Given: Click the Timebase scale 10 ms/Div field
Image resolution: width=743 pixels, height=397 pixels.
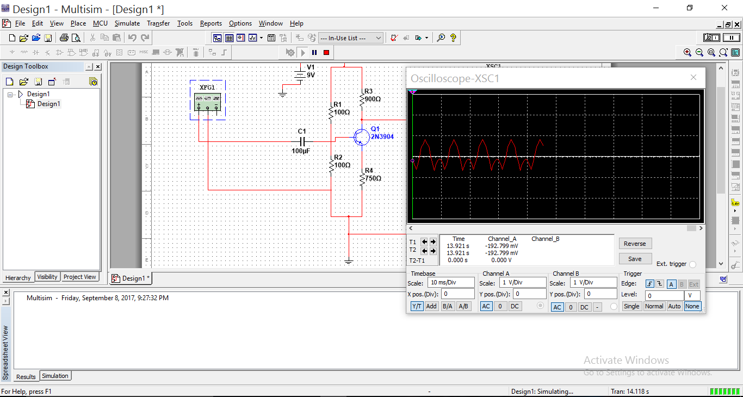Looking at the screenshot, I should pyautogui.click(x=450, y=283).
